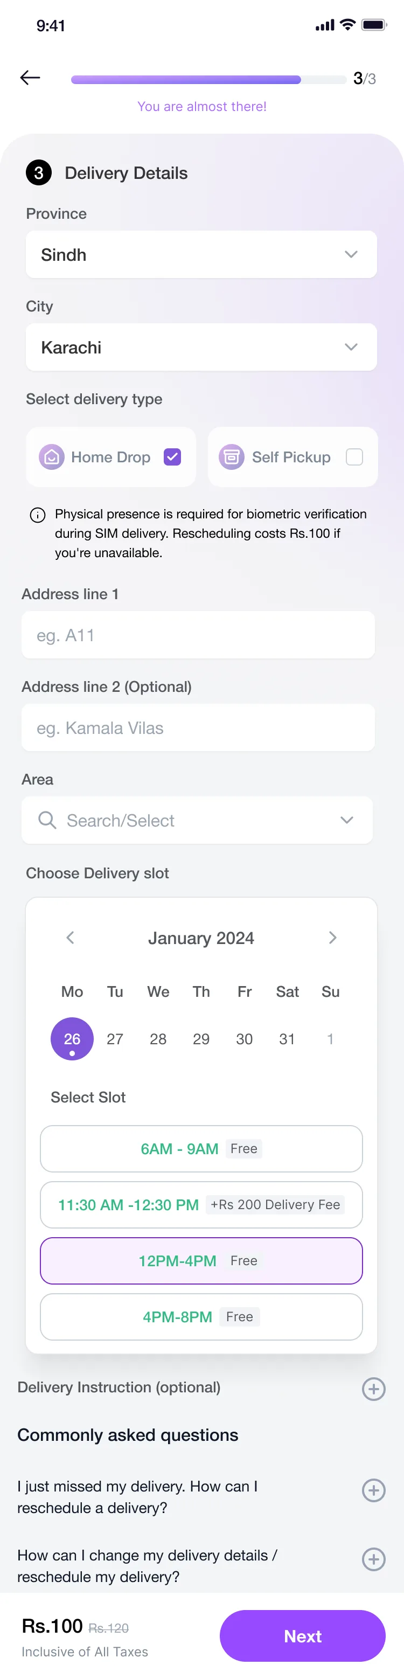This screenshot has width=404, height=1679.
Task: Select the 6AM - 9AM free slot
Action: point(201,1148)
